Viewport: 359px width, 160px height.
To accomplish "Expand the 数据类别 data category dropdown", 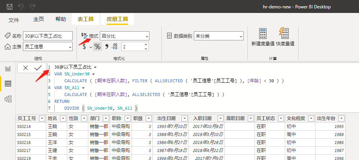I will (x=241, y=36).
